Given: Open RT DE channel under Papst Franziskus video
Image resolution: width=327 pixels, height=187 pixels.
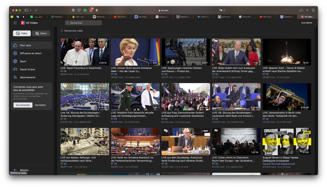Looking at the screenshot, I should click(x=63, y=71).
